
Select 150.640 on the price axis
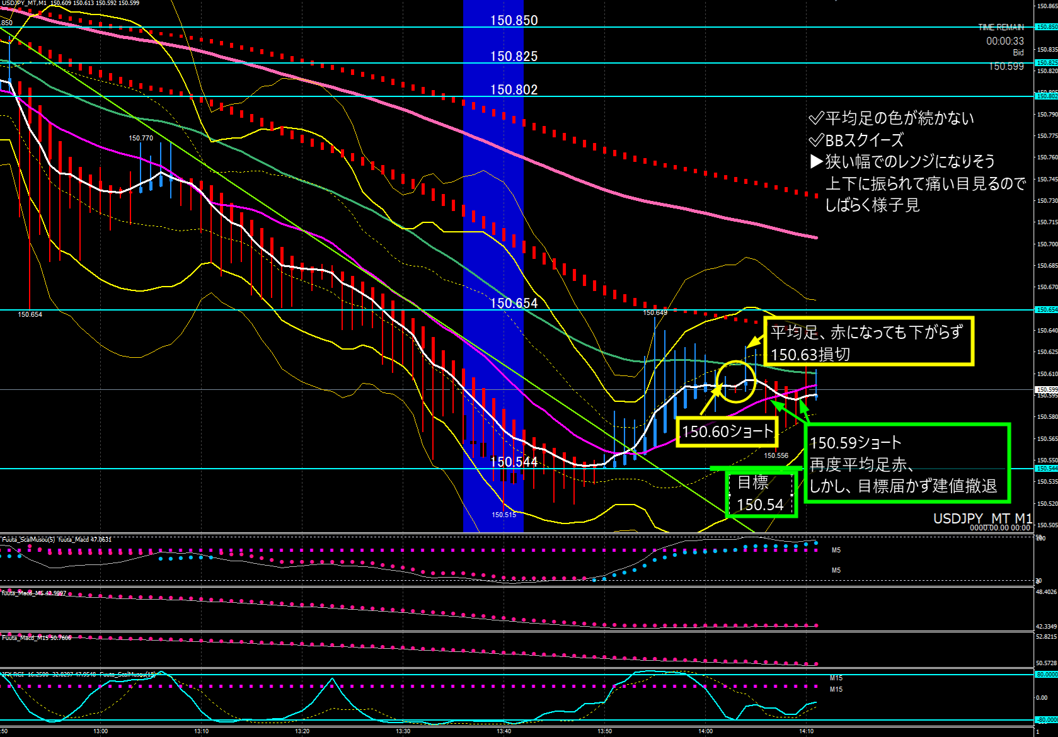tap(1047, 331)
